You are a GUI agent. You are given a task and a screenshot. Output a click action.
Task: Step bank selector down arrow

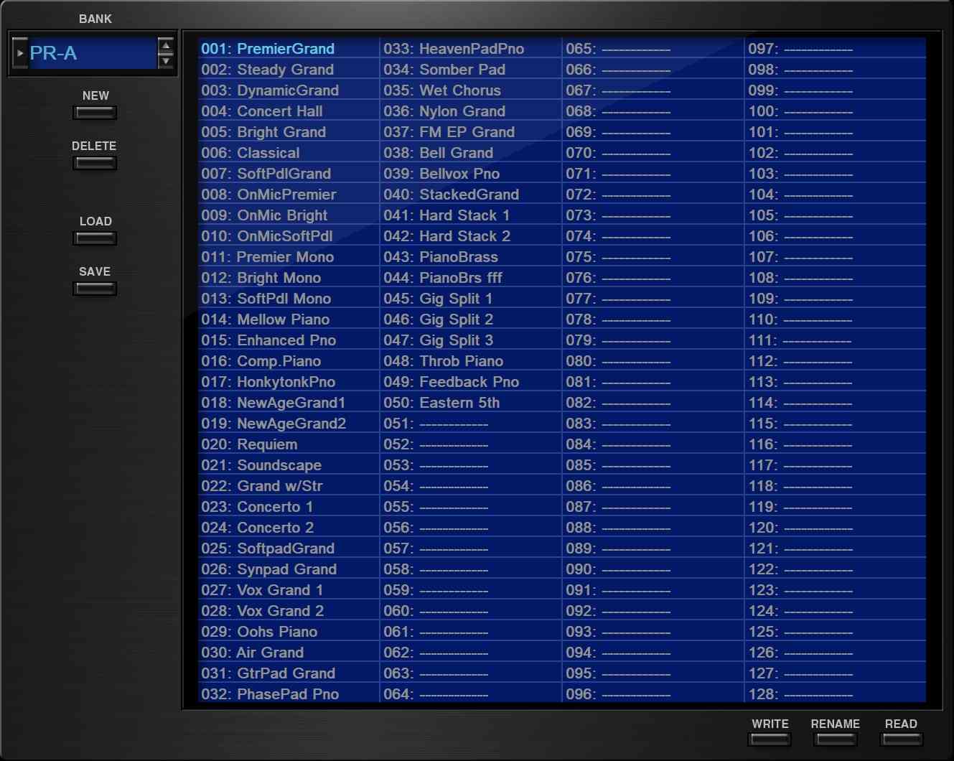pos(166,61)
